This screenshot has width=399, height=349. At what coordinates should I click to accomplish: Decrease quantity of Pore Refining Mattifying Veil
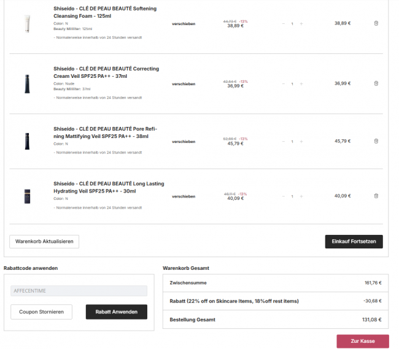[x=284, y=142]
